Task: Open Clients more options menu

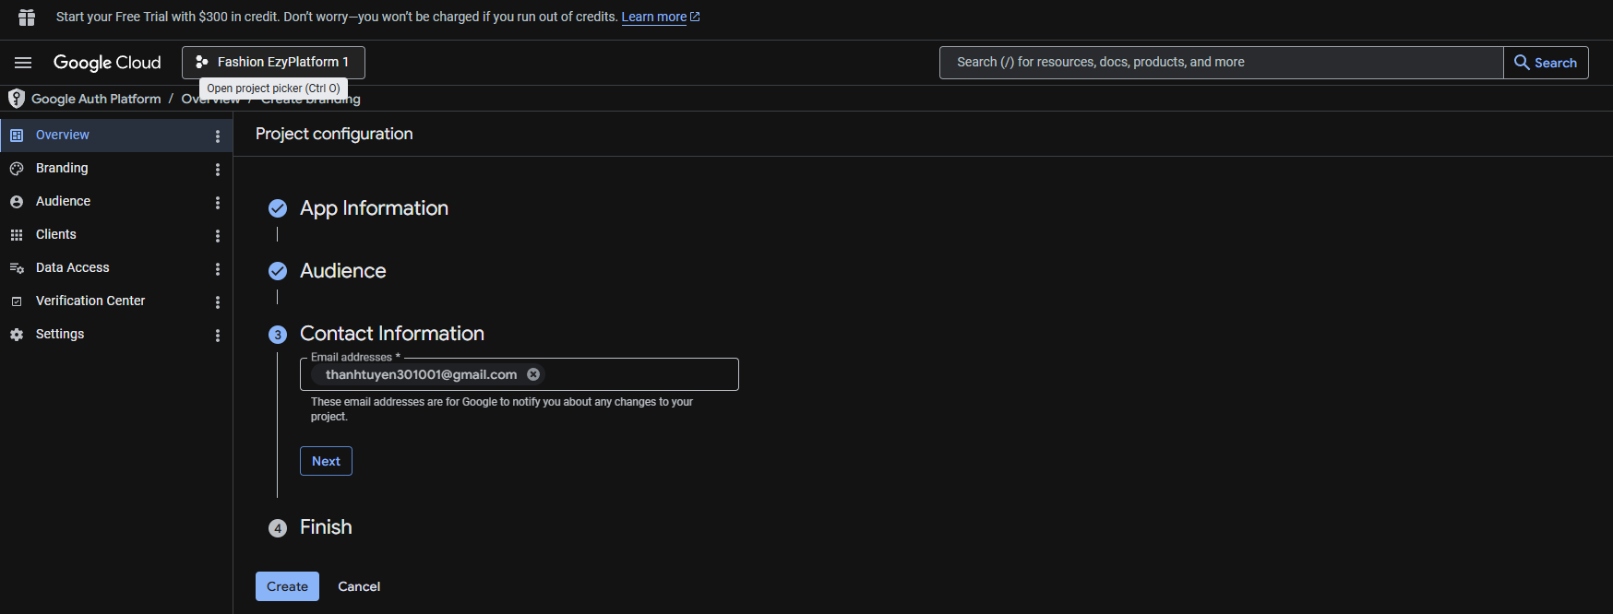Action: [218, 236]
